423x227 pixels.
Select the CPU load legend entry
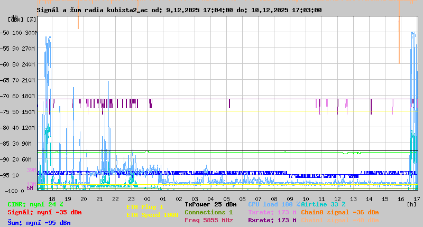(x=273, y=204)
